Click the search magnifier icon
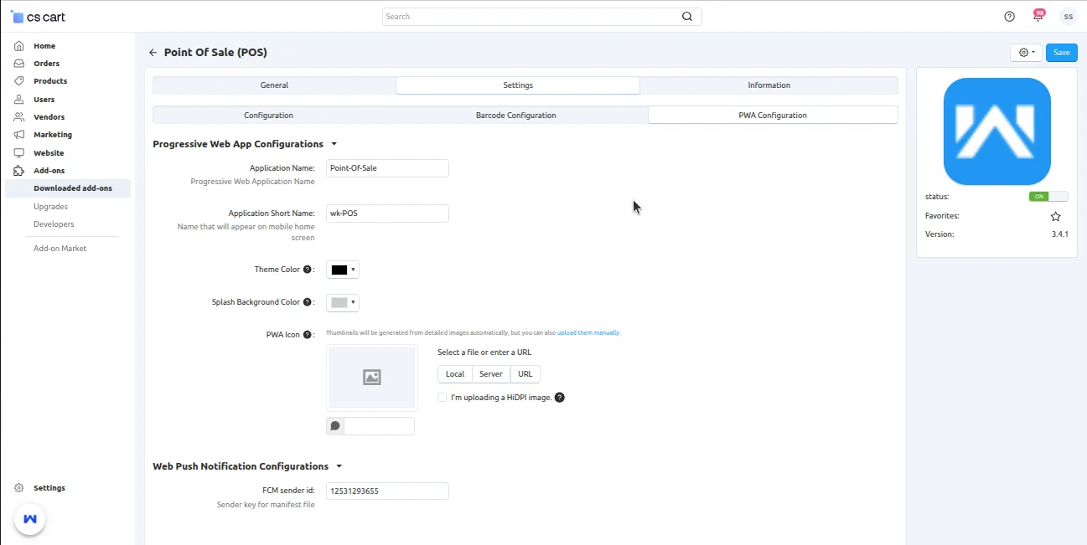 [x=687, y=17]
